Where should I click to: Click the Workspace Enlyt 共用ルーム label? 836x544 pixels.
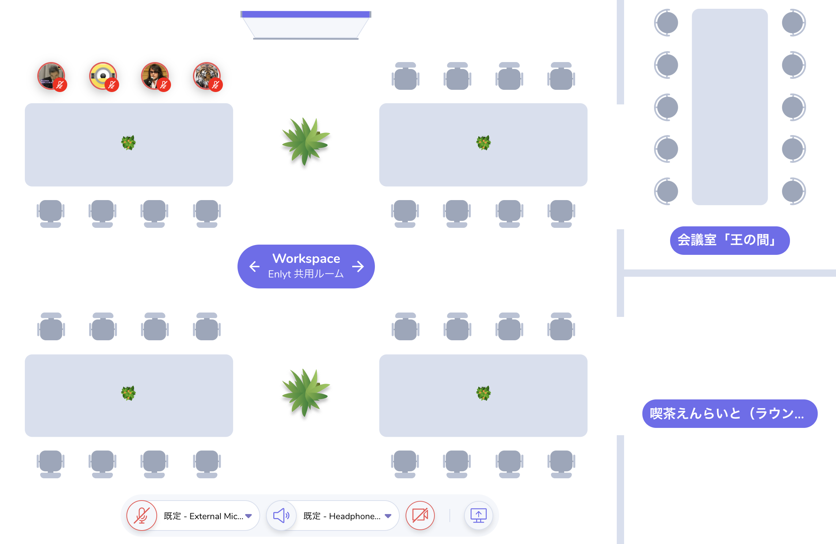click(306, 266)
